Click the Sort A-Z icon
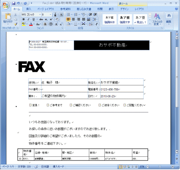 [x=91, y=24]
